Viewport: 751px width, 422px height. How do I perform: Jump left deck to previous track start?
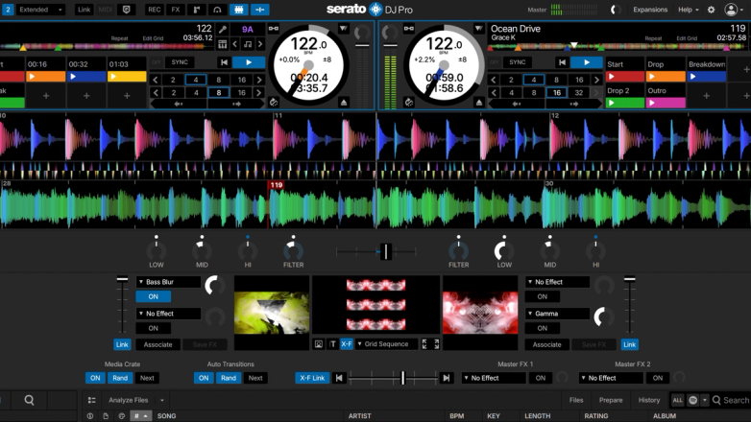(224, 62)
